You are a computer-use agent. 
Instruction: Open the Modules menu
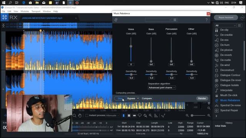click(25, 11)
